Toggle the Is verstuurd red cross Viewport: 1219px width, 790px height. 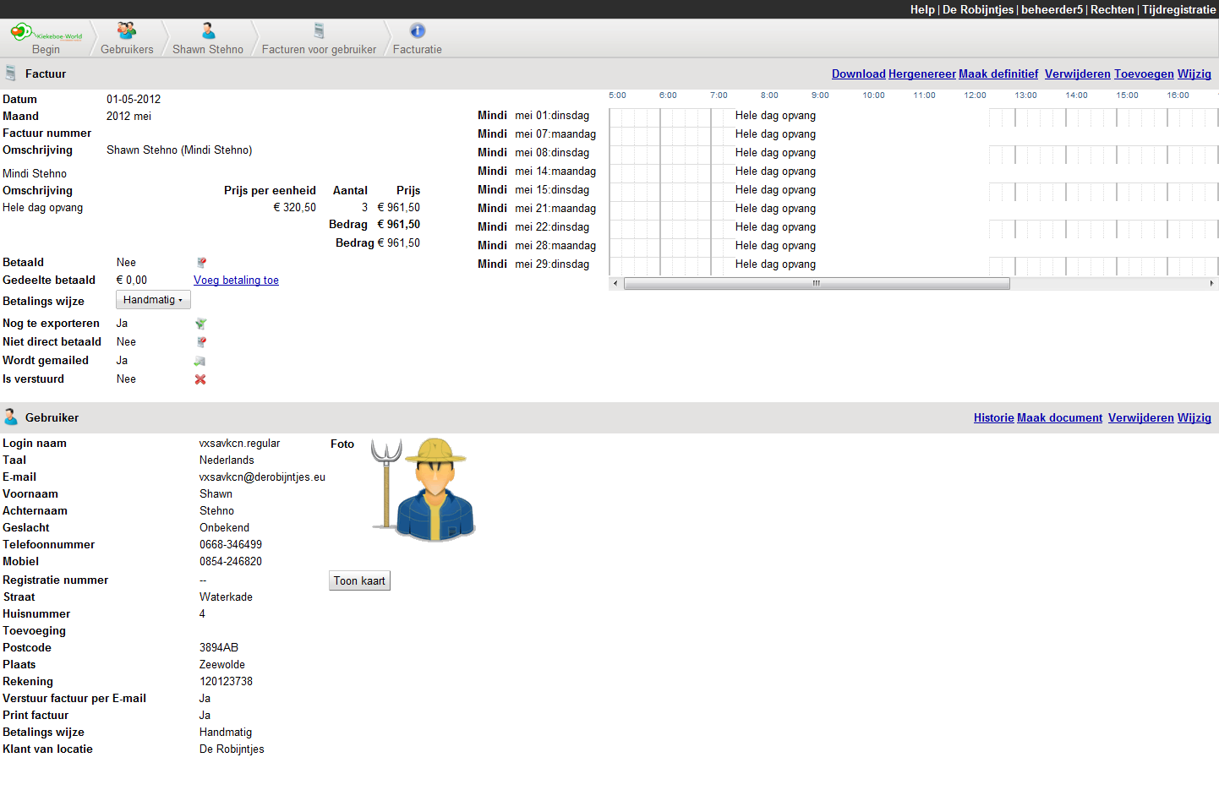(x=200, y=379)
